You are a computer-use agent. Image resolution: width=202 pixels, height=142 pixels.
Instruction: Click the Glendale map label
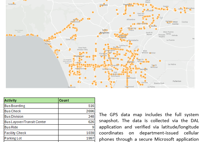(104, 5)
